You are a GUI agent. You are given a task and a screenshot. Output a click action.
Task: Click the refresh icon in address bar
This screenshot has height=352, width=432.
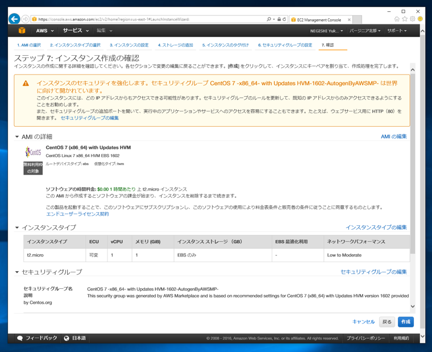click(284, 19)
